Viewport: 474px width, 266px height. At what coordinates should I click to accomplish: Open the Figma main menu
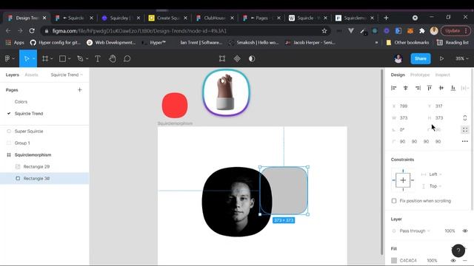pyautogui.click(x=7, y=58)
